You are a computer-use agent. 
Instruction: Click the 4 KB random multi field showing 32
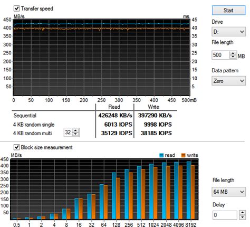point(68,133)
